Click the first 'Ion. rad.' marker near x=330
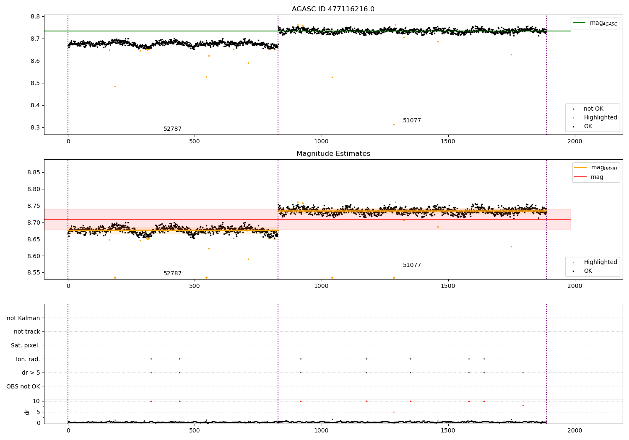Screen dimensions: 629x440 pos(151,359)
